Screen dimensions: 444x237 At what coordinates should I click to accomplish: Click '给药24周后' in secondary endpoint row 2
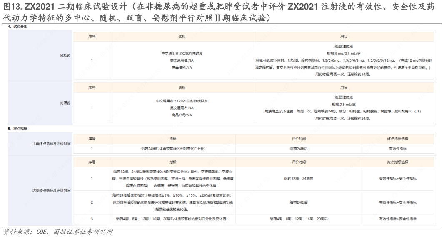click(x=299, y=202)
